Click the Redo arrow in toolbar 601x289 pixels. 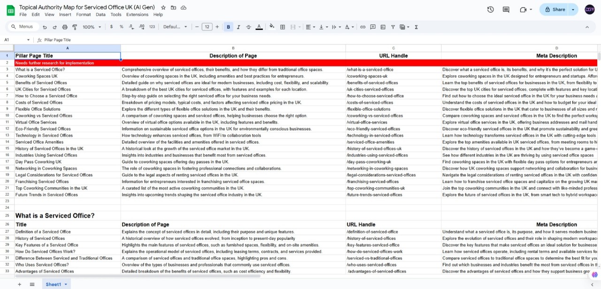click(55, 27)
